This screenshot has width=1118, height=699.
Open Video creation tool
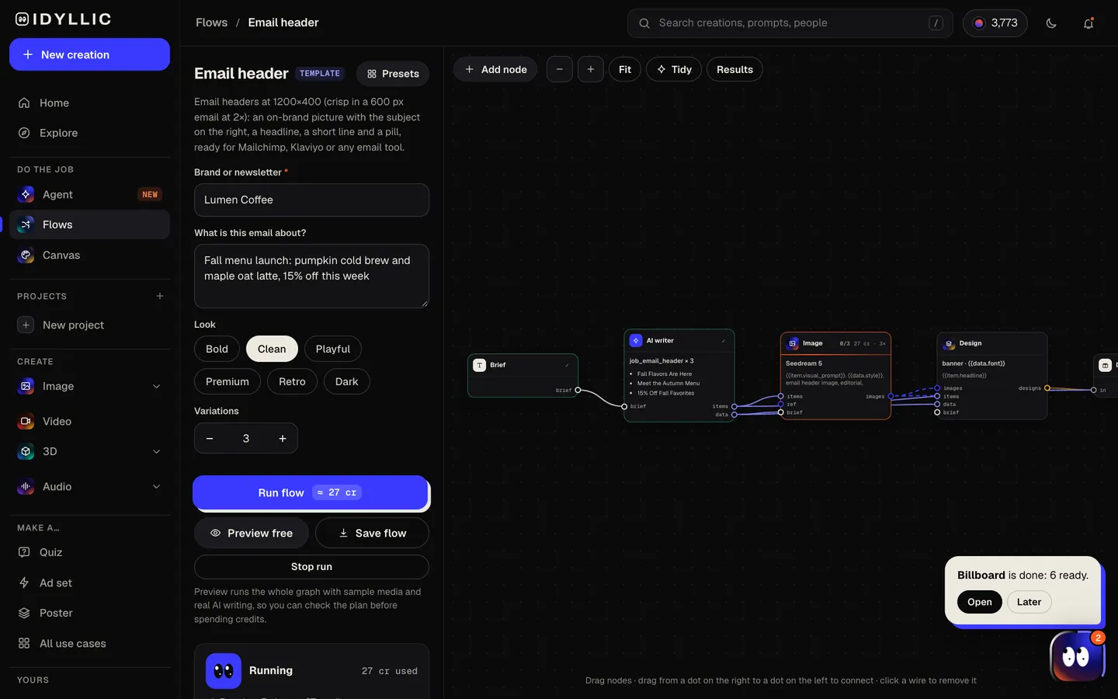tap(89, 421)
